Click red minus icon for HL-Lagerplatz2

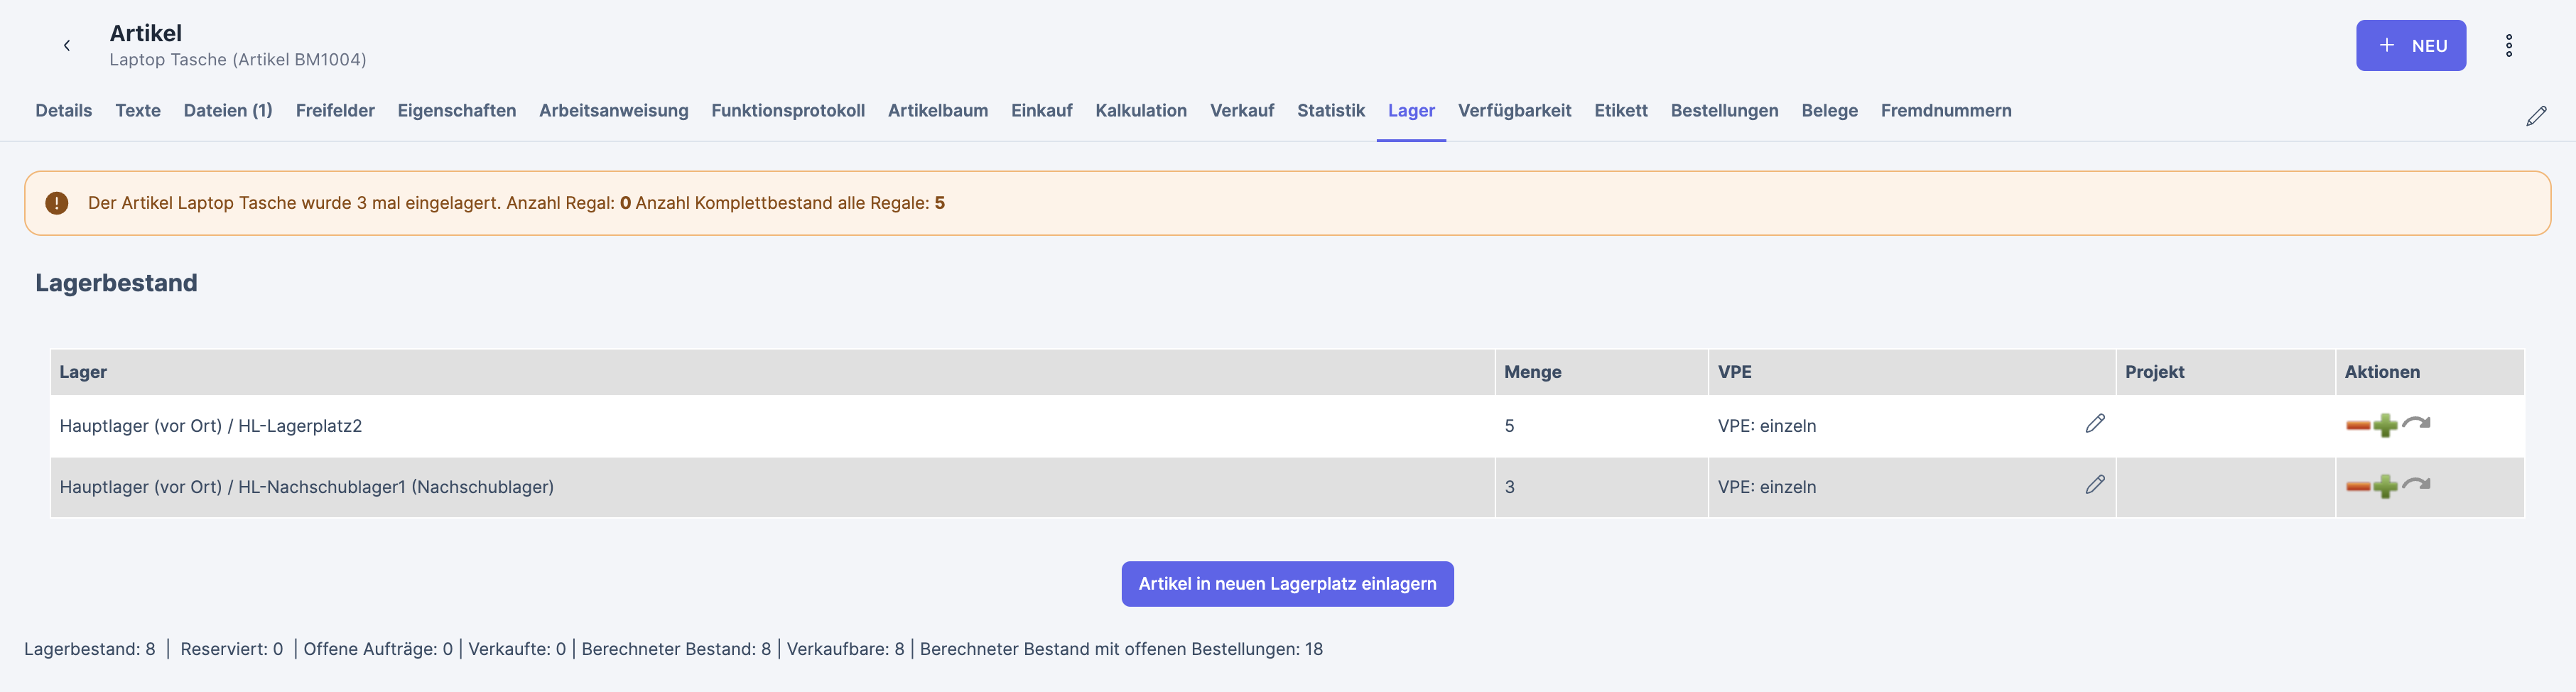click(x=2357, y=426)
